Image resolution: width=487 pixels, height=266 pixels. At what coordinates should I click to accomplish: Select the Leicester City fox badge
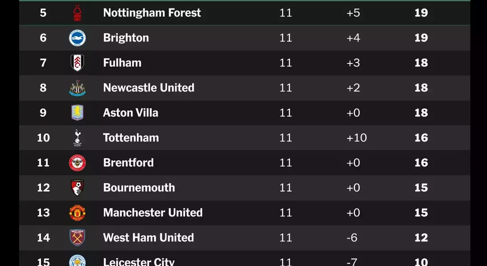77,260
